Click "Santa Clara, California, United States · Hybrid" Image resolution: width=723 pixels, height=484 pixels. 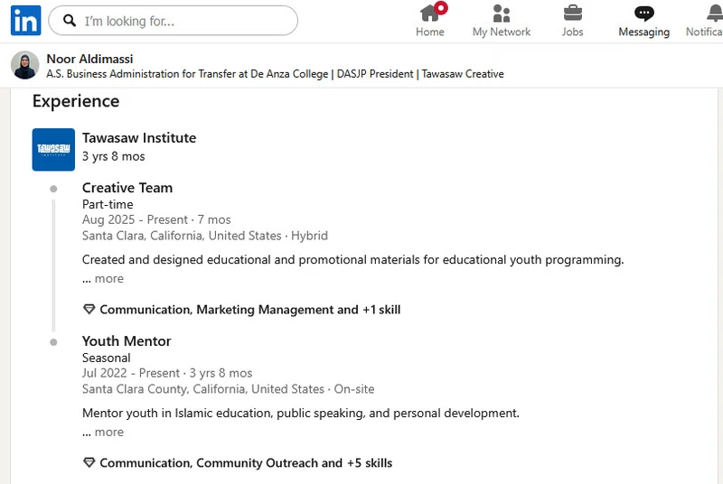(x=205, y=236)
